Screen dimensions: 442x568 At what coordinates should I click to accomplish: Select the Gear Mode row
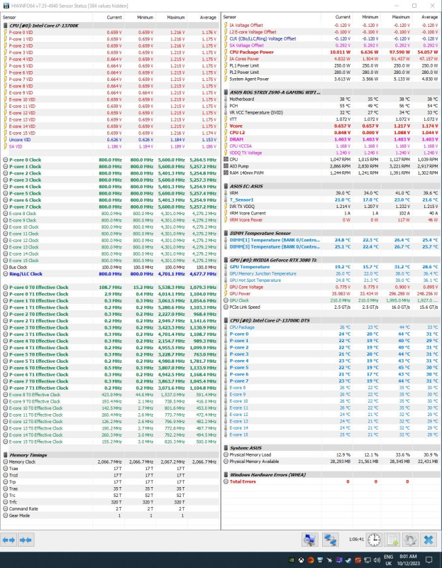click(110, 515)
